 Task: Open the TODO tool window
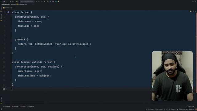[23, 106]
